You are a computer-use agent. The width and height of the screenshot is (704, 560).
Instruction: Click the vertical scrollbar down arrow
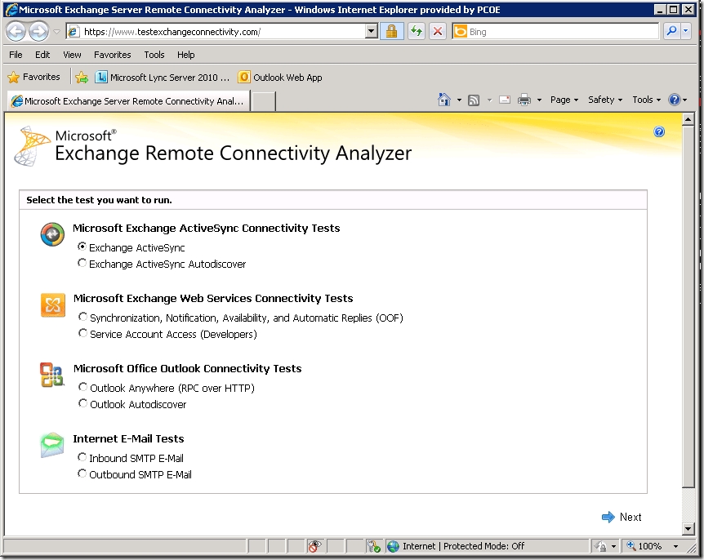(688, 529)
